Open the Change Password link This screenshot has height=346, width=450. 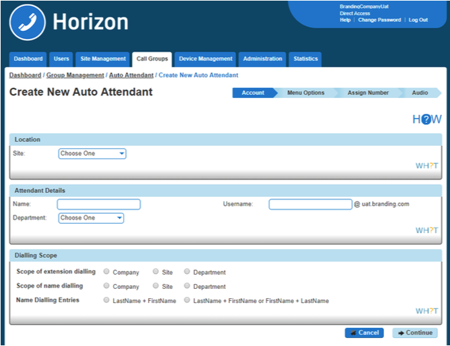point(379,20)
